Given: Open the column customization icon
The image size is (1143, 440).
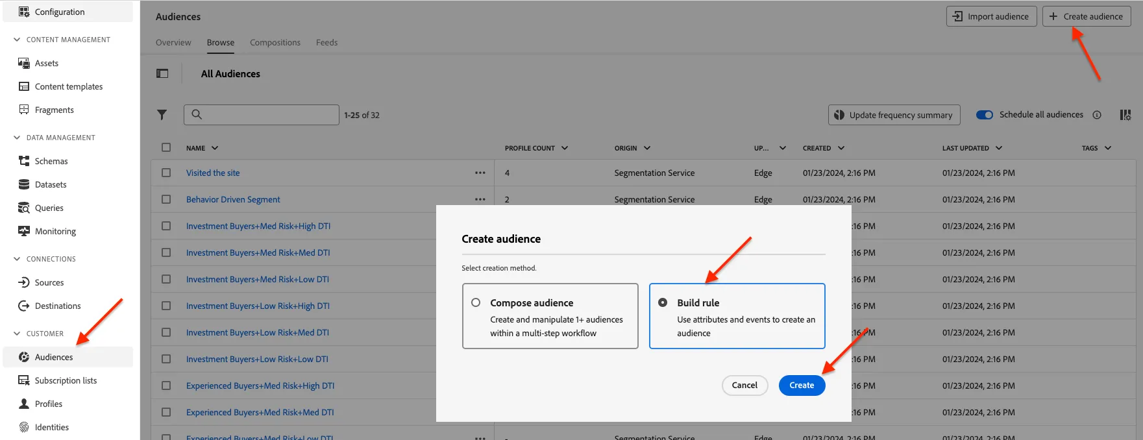Looking at the screenshot, I should click(x=1125, y=115).
